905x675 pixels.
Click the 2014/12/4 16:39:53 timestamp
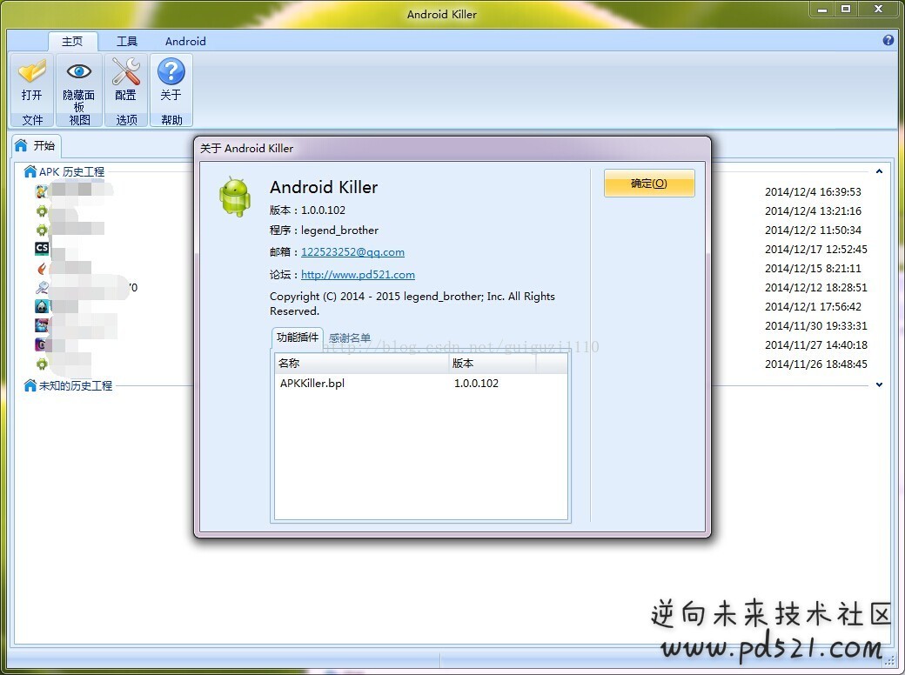click(x=814, y=191)
